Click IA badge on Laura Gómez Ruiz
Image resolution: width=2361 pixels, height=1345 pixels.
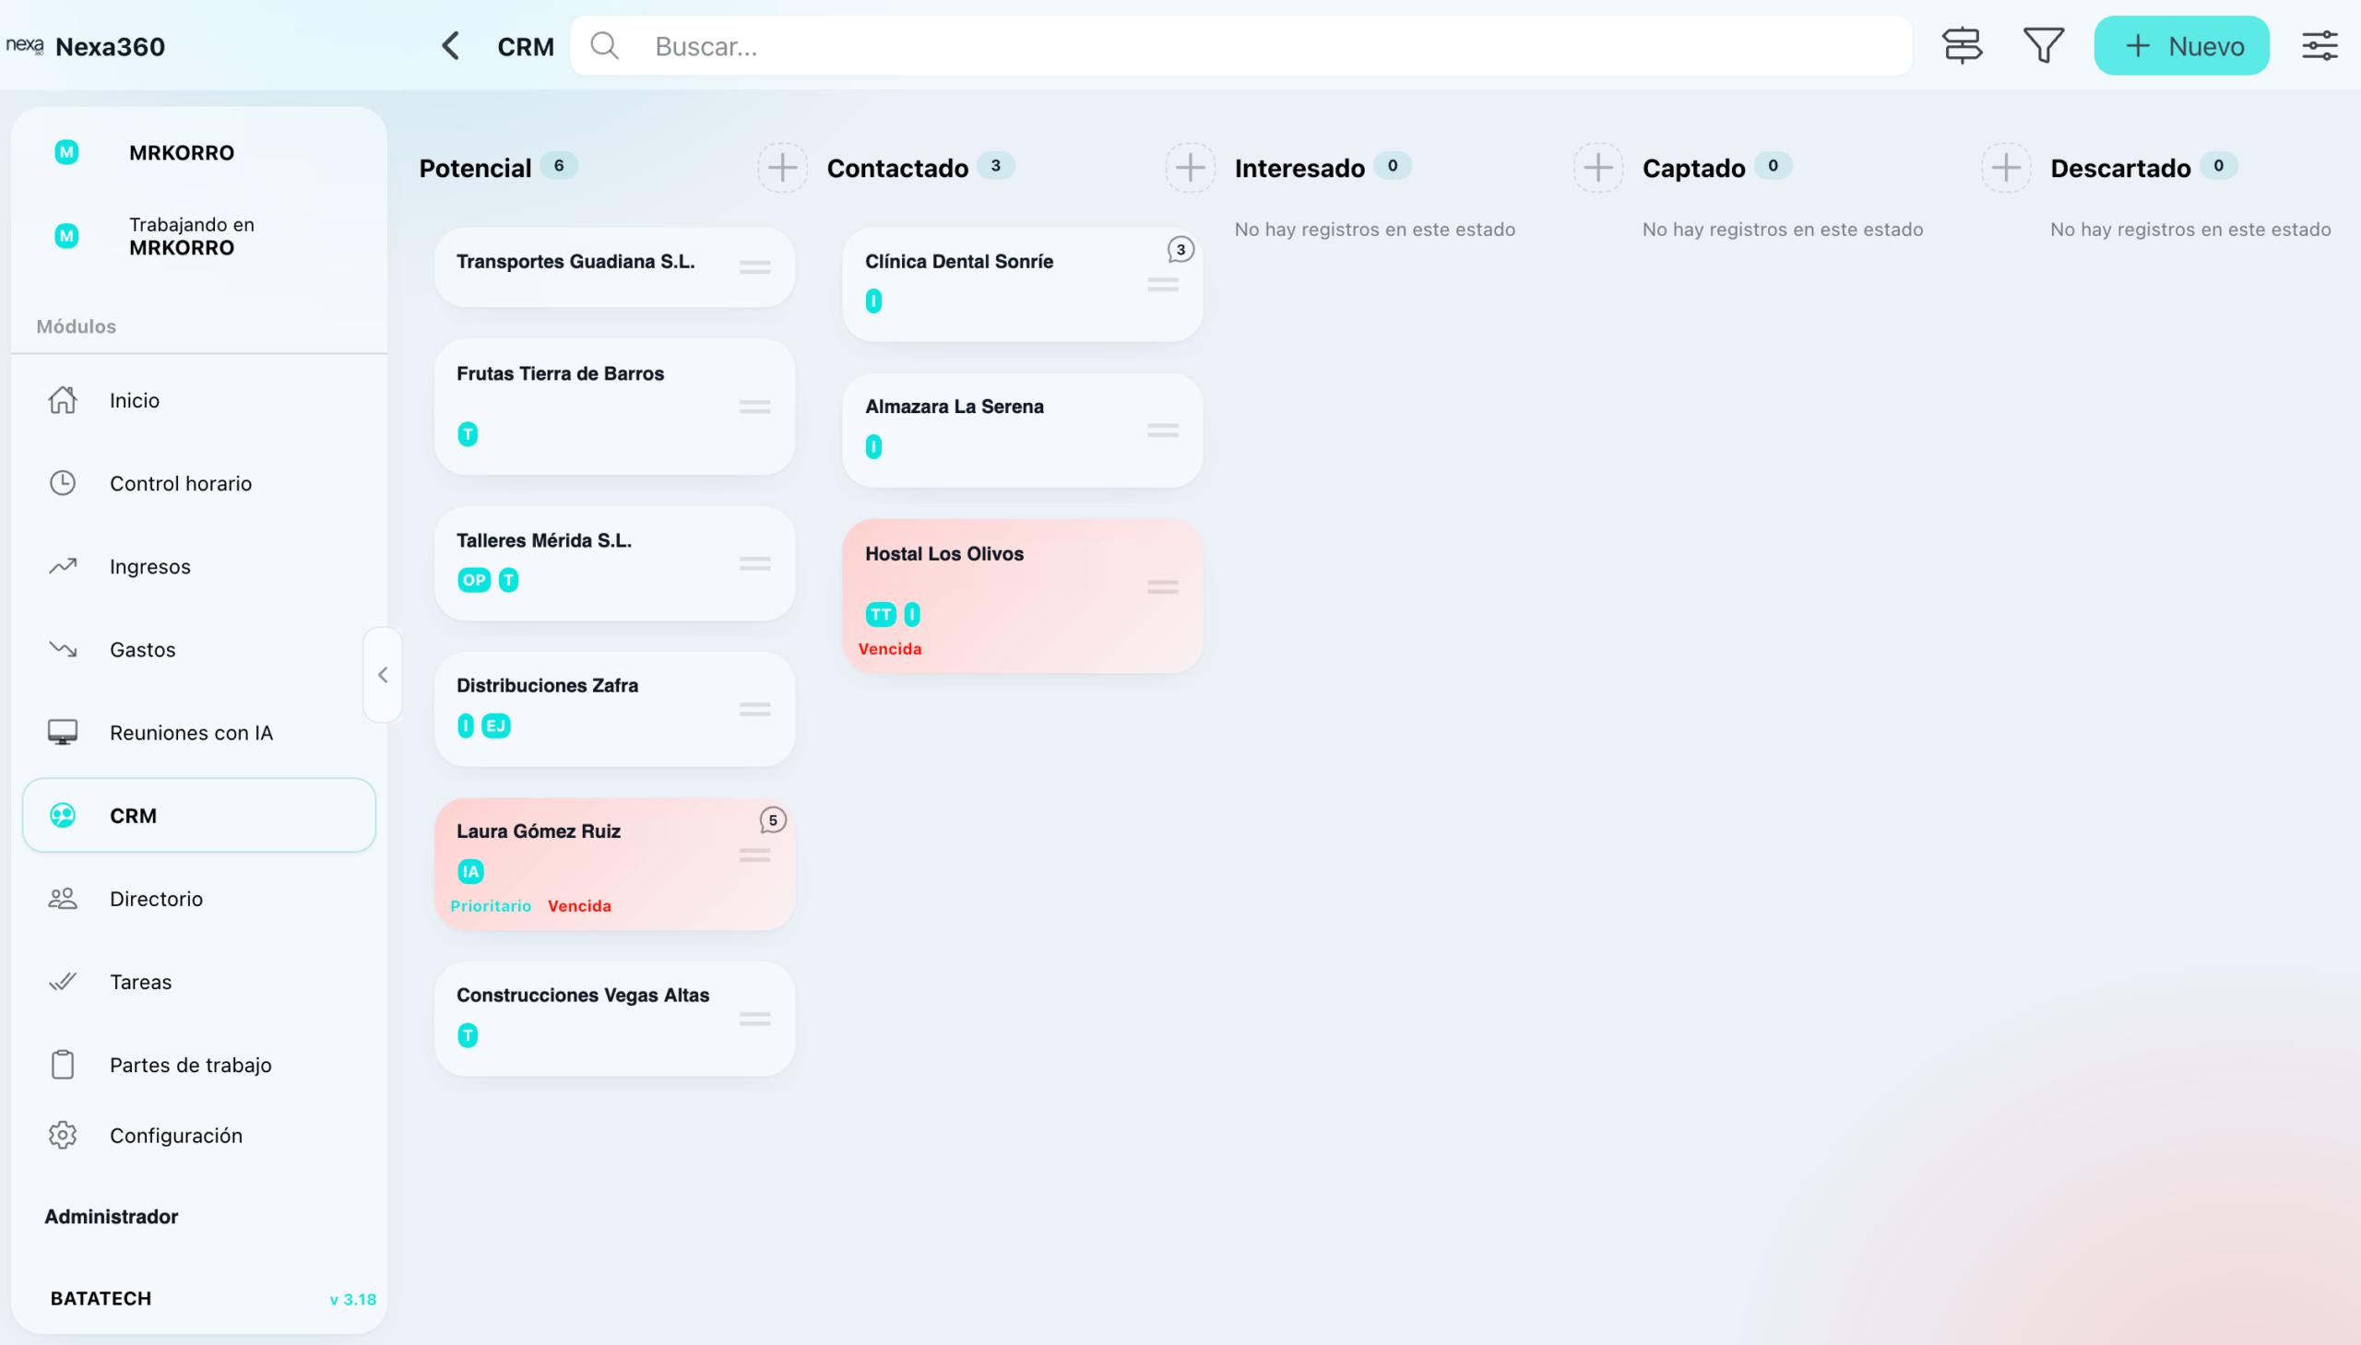tap(470, 871)
